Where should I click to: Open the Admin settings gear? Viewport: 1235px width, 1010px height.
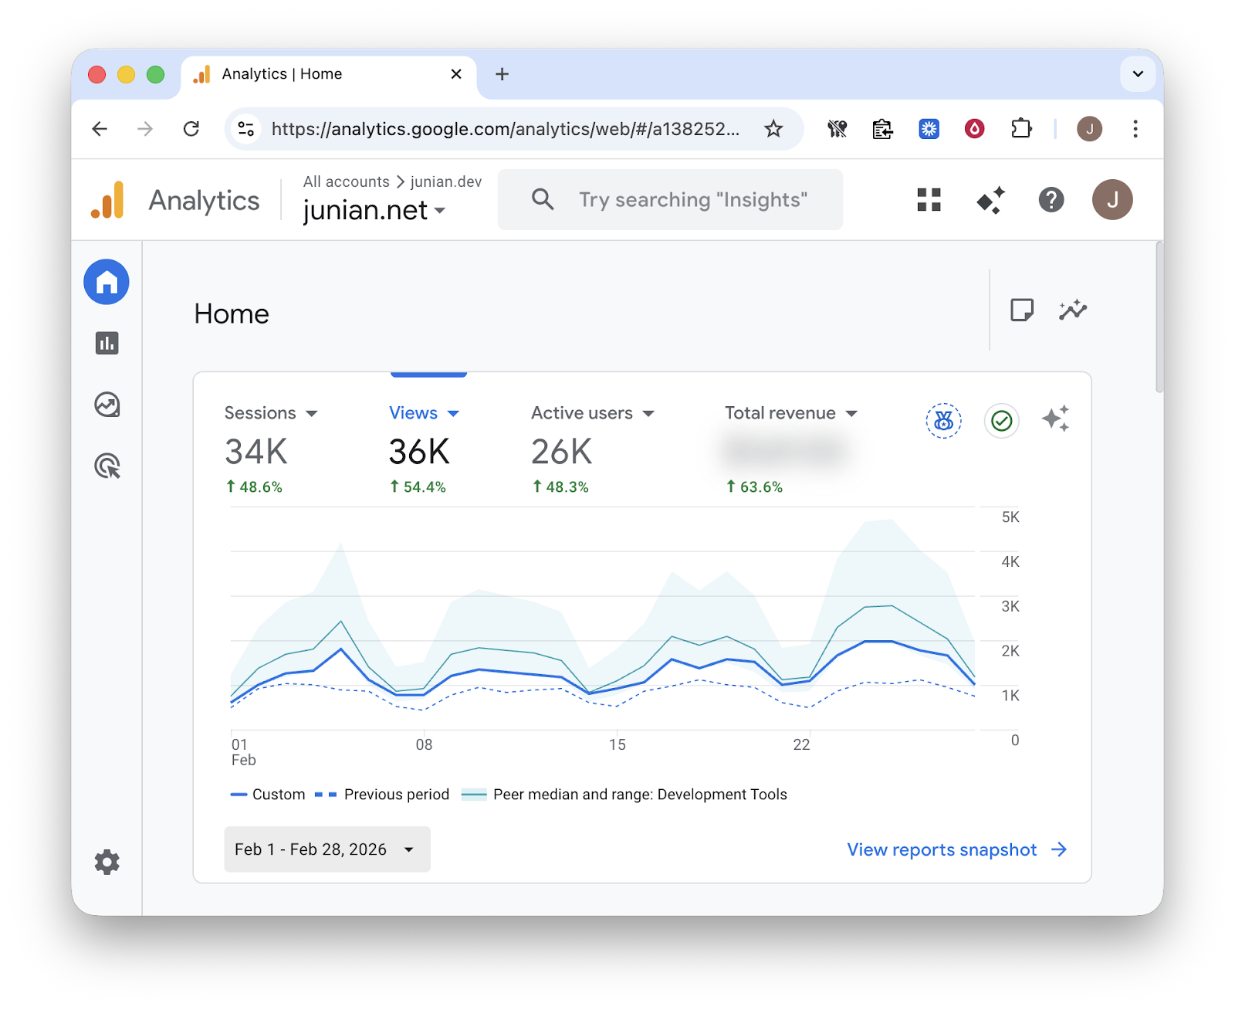(107, 862)
